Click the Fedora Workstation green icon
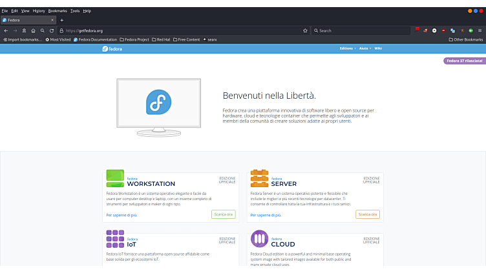Image resolution: width=486 pixels, height=273 pixels. (115, 179)
